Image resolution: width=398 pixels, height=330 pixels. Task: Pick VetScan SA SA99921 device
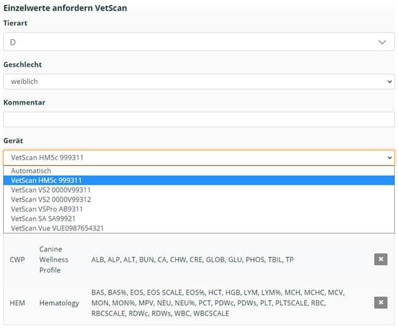pos(199,219)
